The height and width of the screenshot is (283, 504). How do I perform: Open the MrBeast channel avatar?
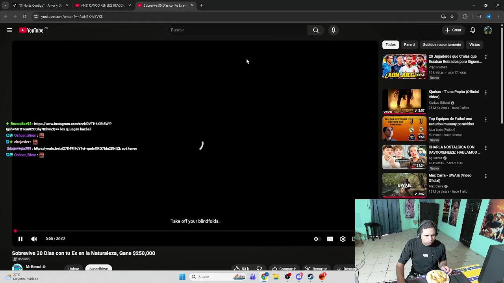coord(17,268)
